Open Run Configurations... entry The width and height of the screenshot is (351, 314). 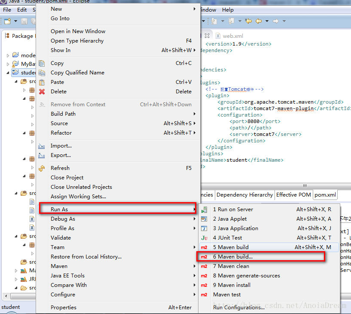[x=269, y=308]
